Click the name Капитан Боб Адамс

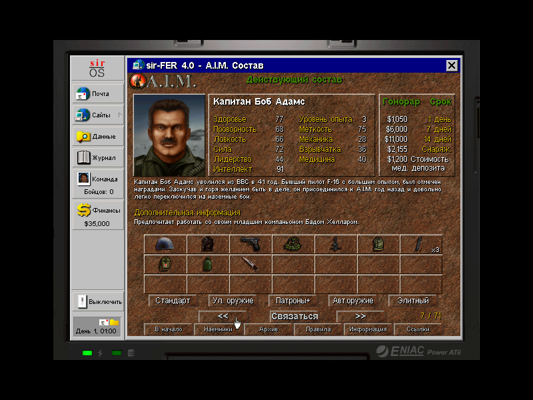point(259,101)
